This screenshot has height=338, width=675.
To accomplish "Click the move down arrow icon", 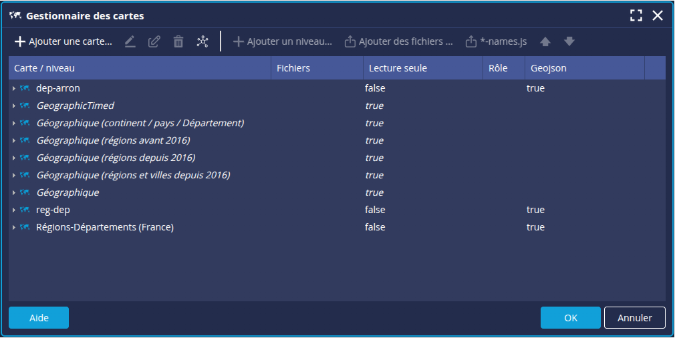I will (569, 41).
